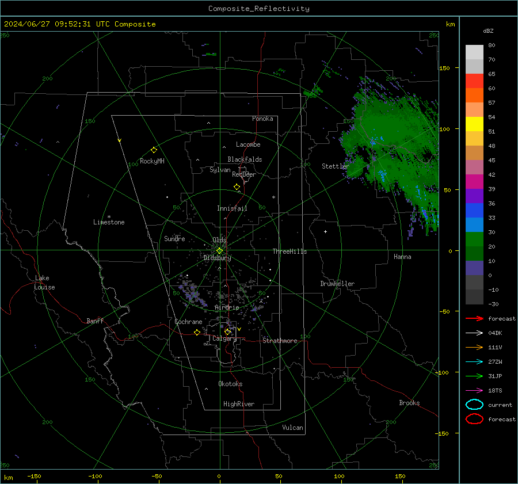Click the Hanna city label
The height and width of the screenshot is (484, 518).
(402, 257)
